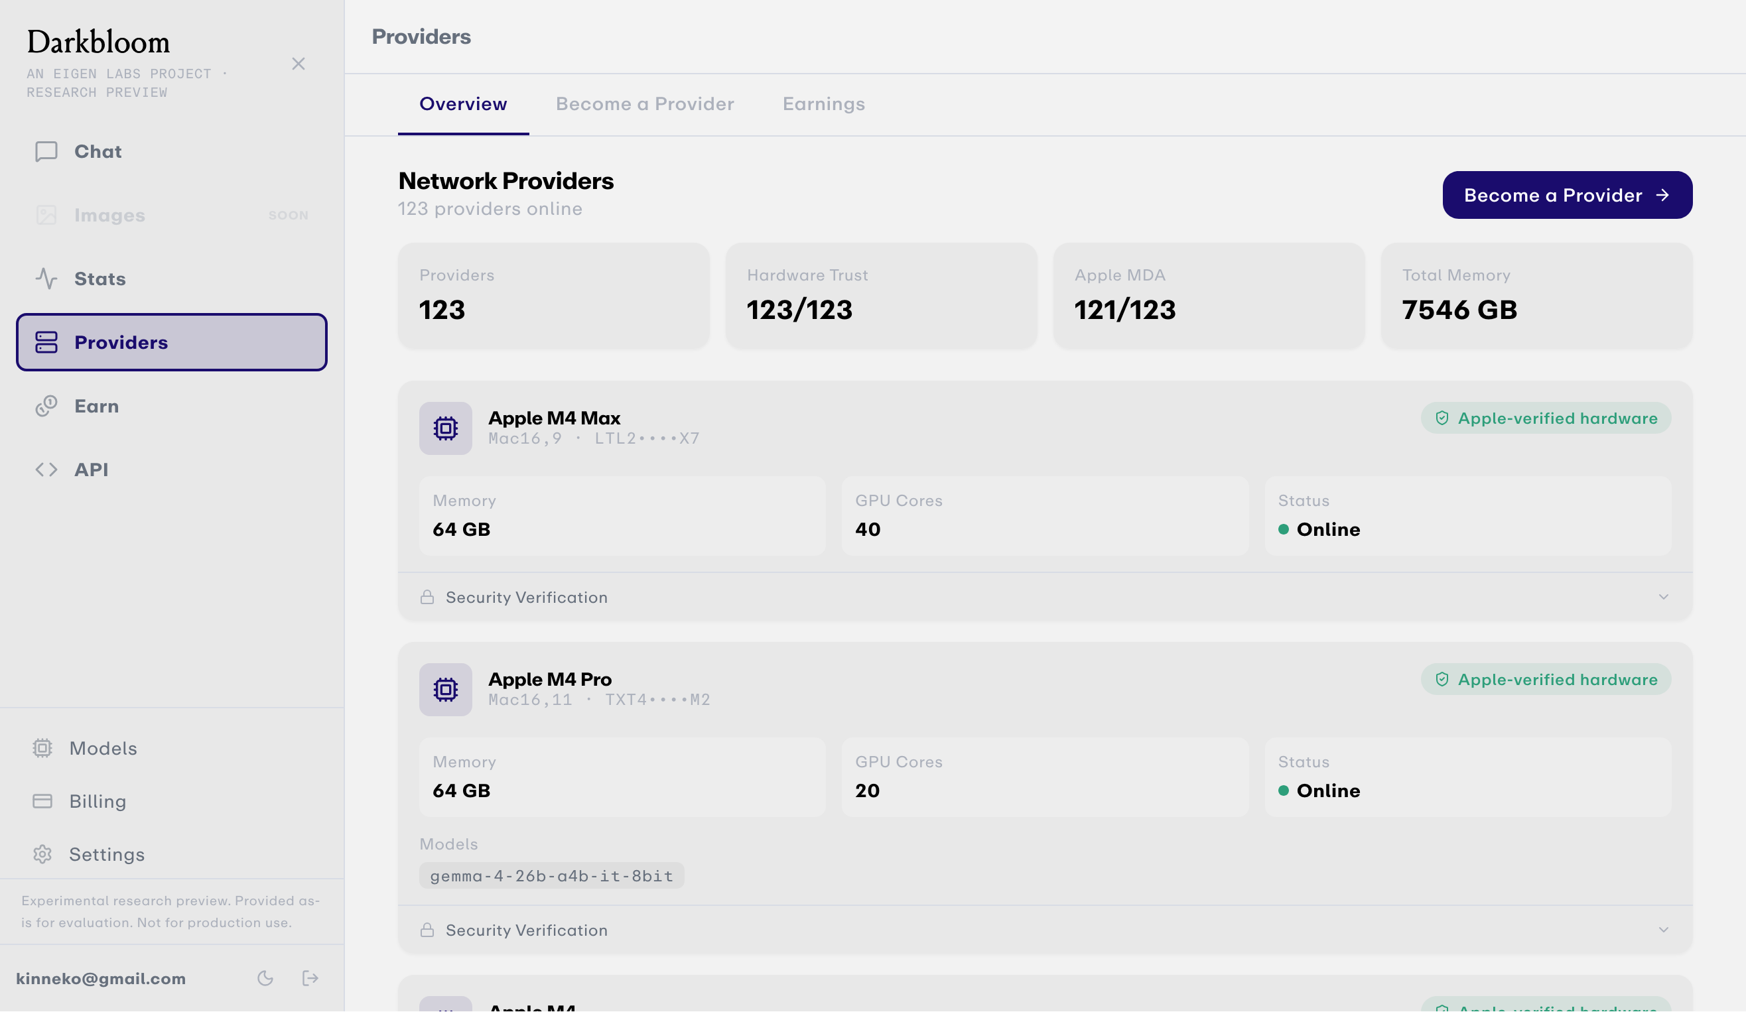
Task: Open Stats via the pulse icon
Action: pos(46,279)
